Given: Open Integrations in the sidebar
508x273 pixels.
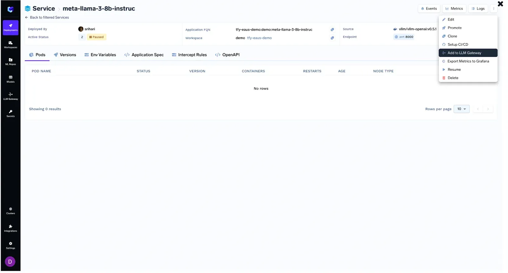Looking at the screenshot, I should (x=10, y=228).
